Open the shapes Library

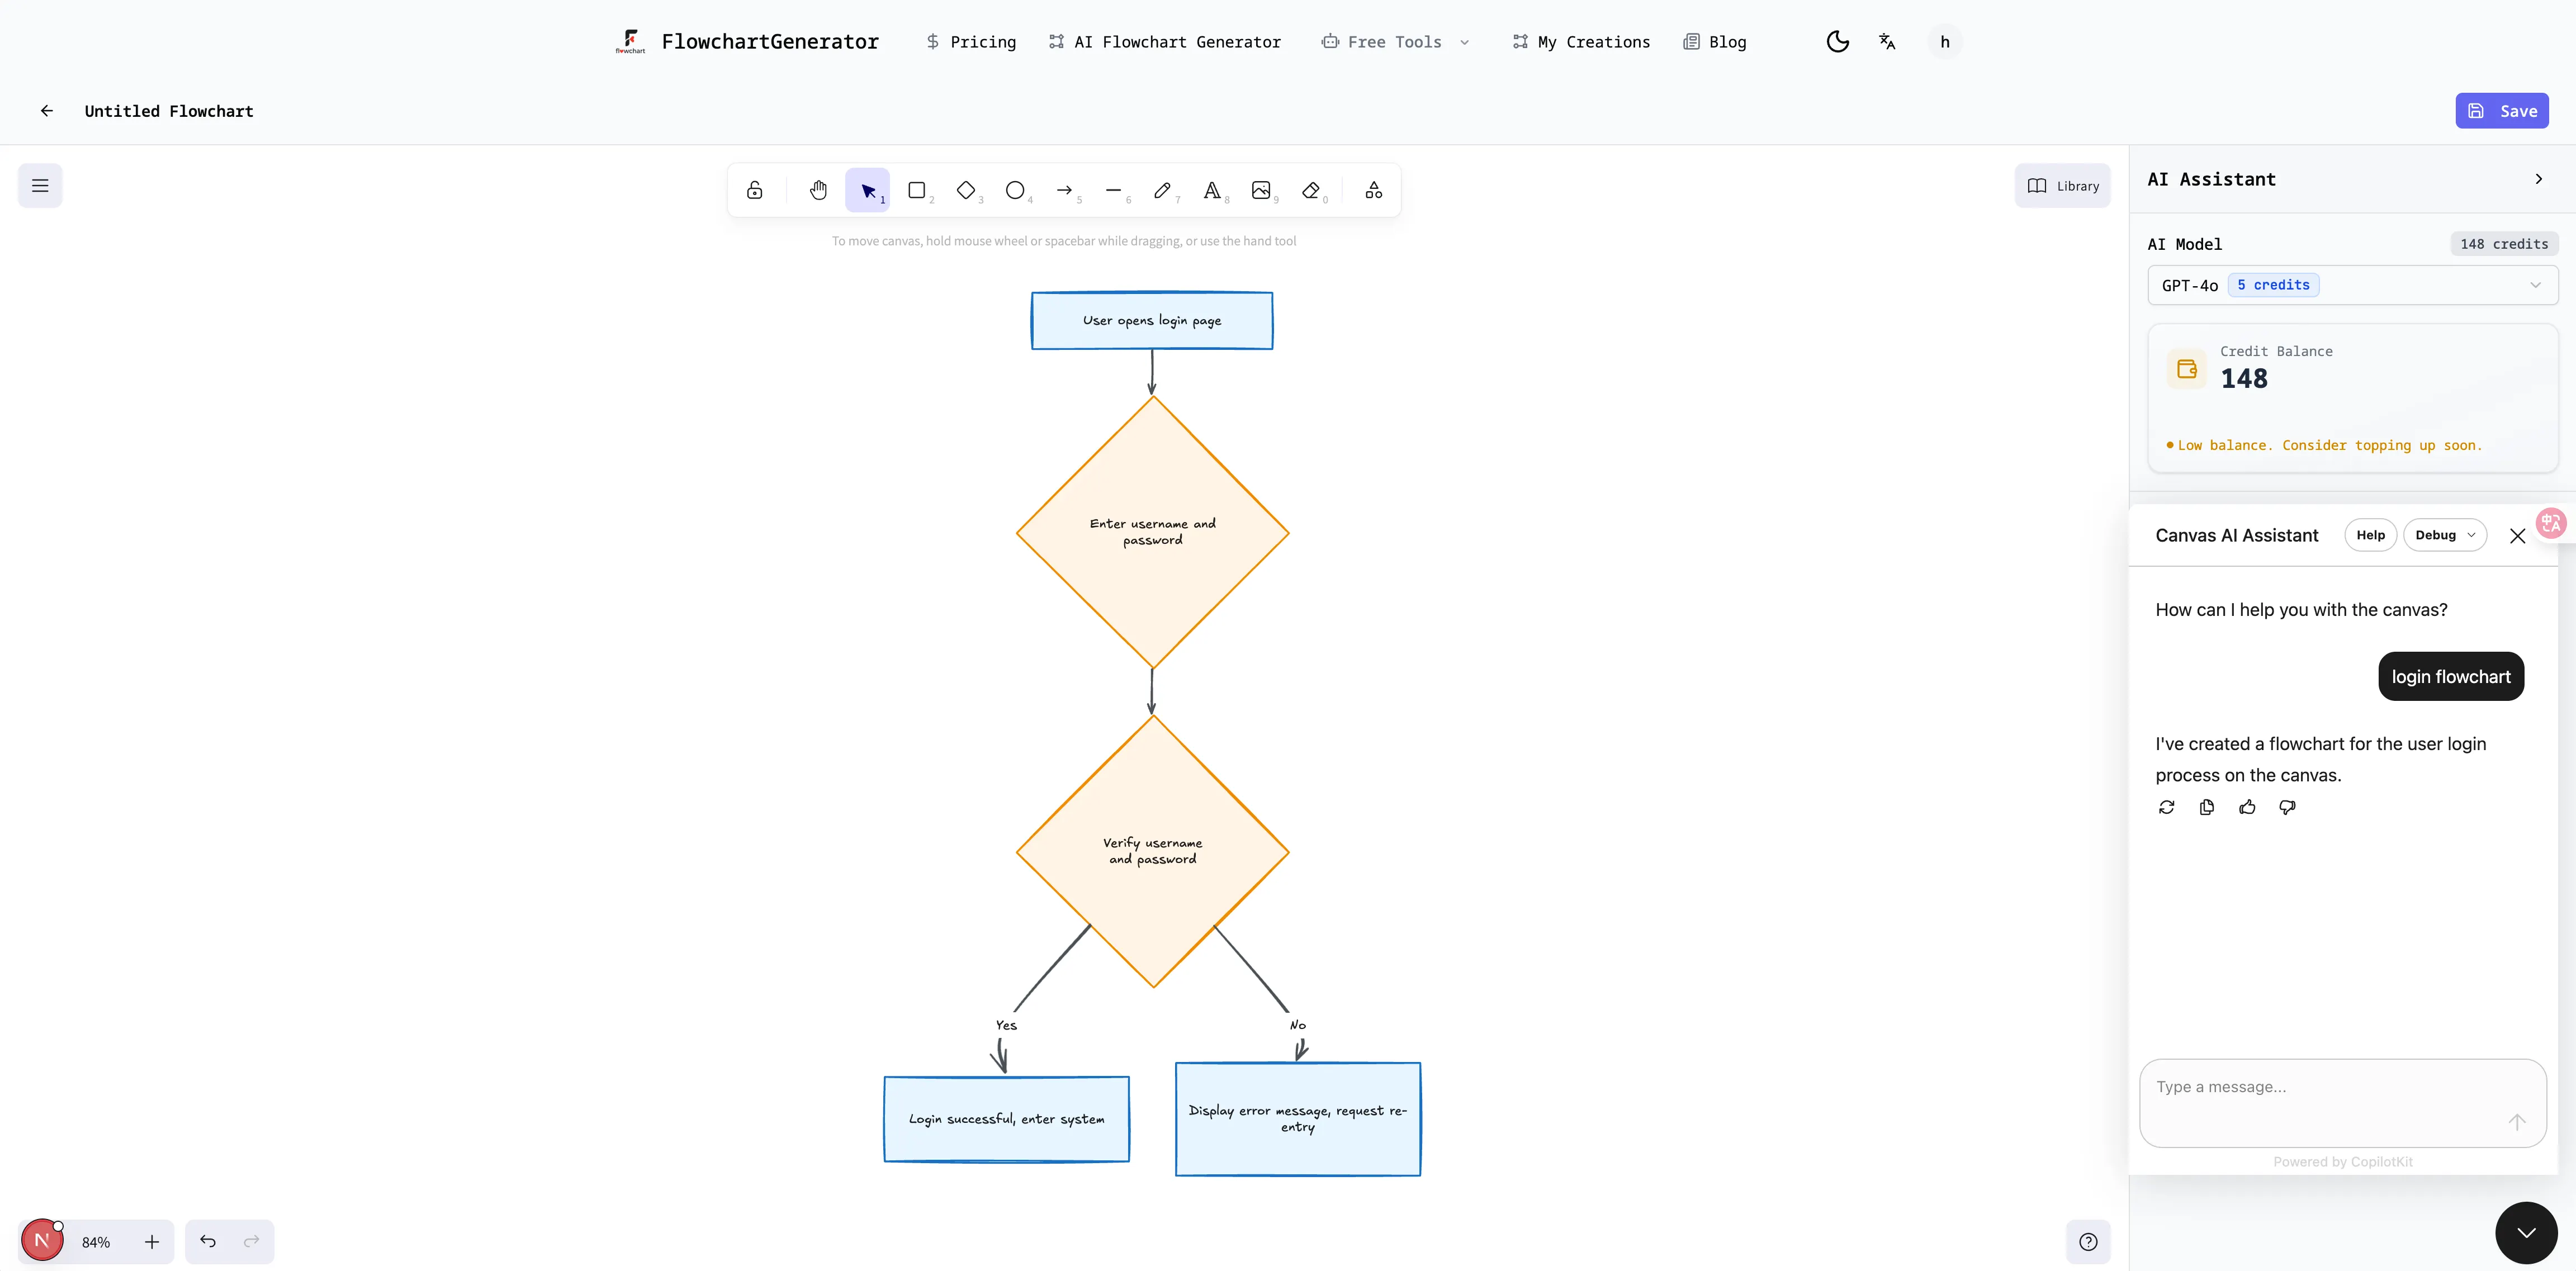point(2062,186)
